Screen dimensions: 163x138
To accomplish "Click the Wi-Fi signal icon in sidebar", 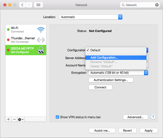I will 41,30.
